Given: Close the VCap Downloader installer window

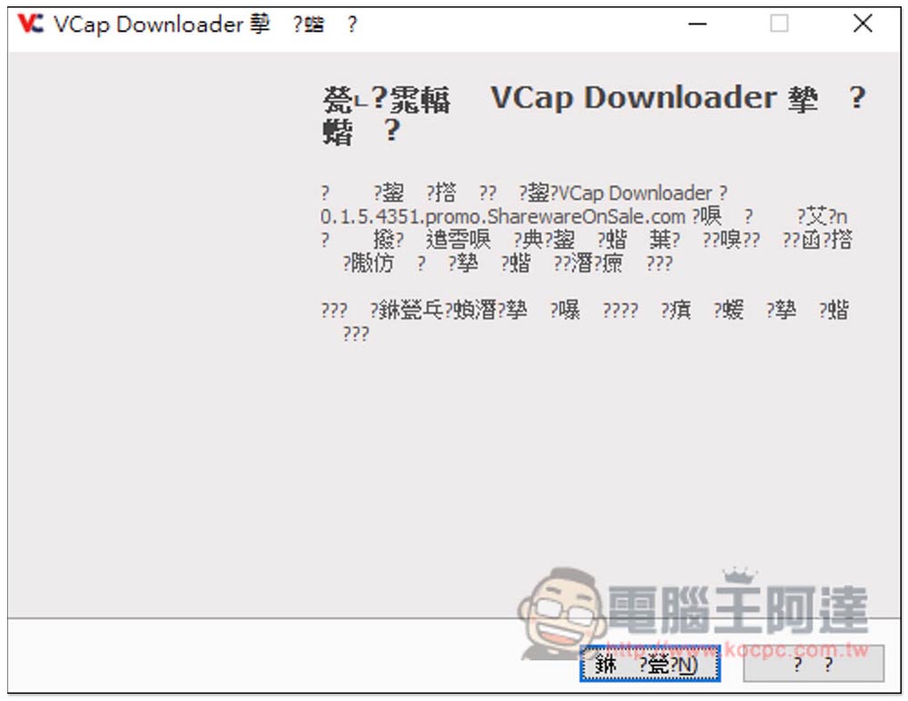Looking at the screenshot, I should [863, 24].
